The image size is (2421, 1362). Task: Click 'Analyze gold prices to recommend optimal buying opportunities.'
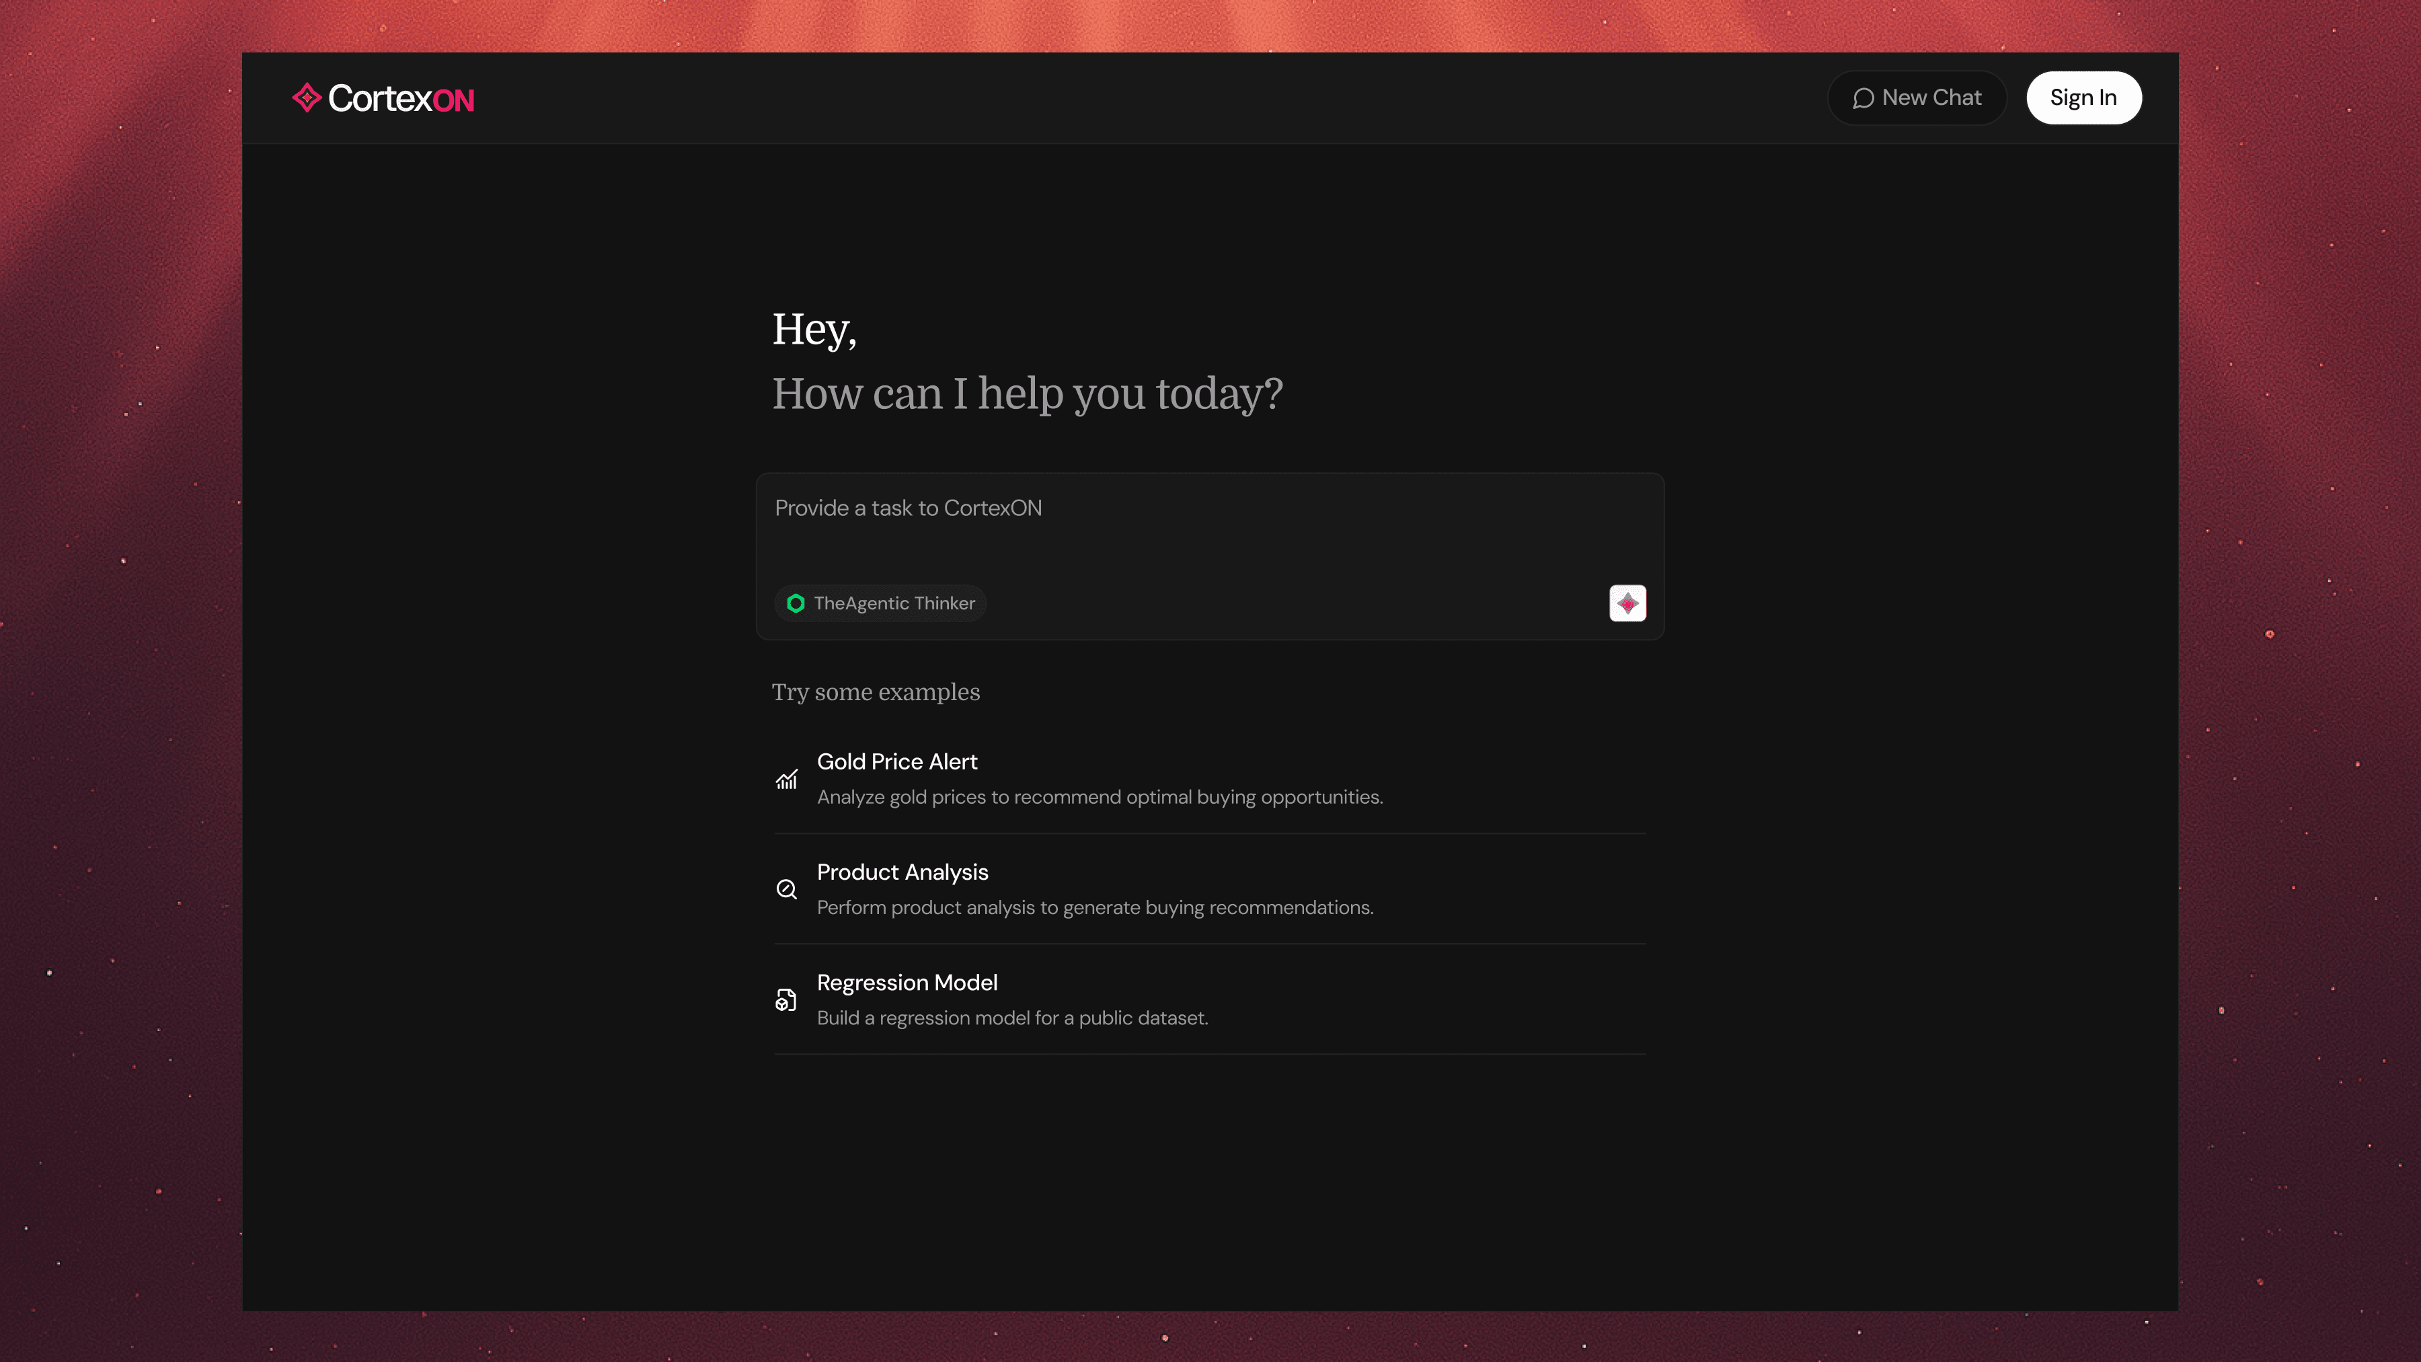1100,797
